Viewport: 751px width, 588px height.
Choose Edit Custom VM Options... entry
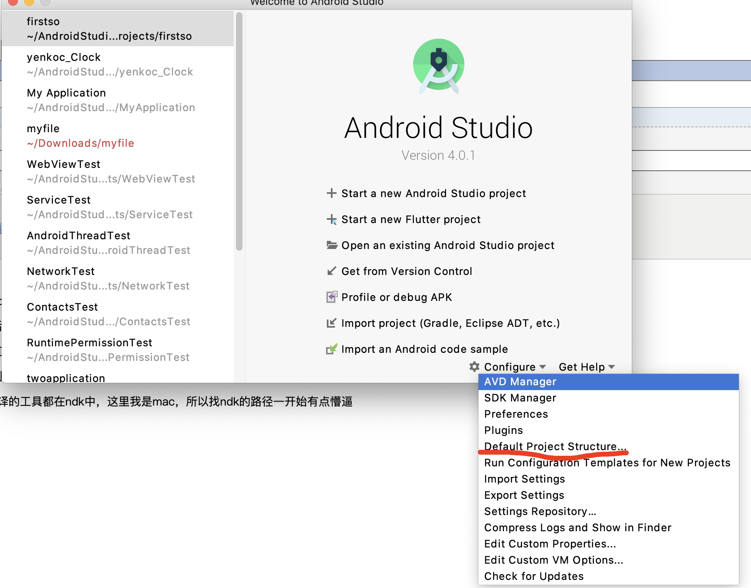tap(608, 560)
